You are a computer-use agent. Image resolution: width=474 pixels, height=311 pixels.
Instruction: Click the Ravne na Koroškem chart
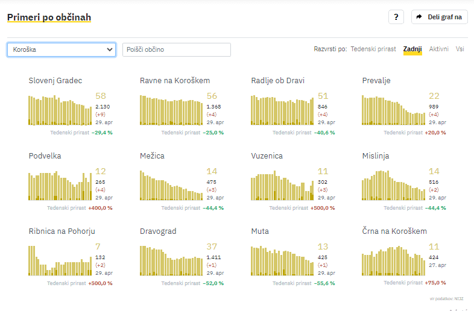[171, 109]
